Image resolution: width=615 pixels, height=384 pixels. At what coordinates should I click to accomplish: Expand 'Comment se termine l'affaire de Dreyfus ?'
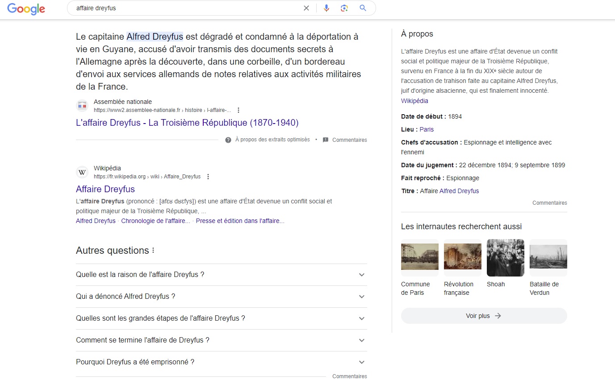click(222, 340)
